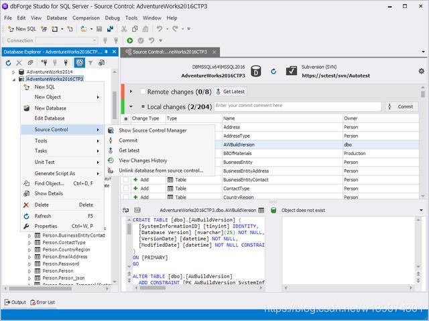Image resolution: width=429 pixels, height=321 pixels.
Task: Click the green database icon by Object does not exist
Action: tap(273, 210)
